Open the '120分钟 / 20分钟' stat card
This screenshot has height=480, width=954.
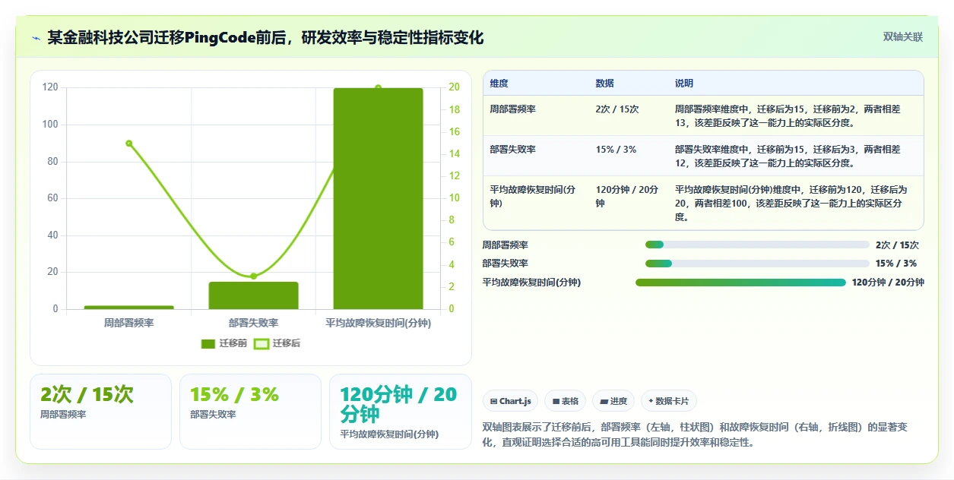click(400, 411)
